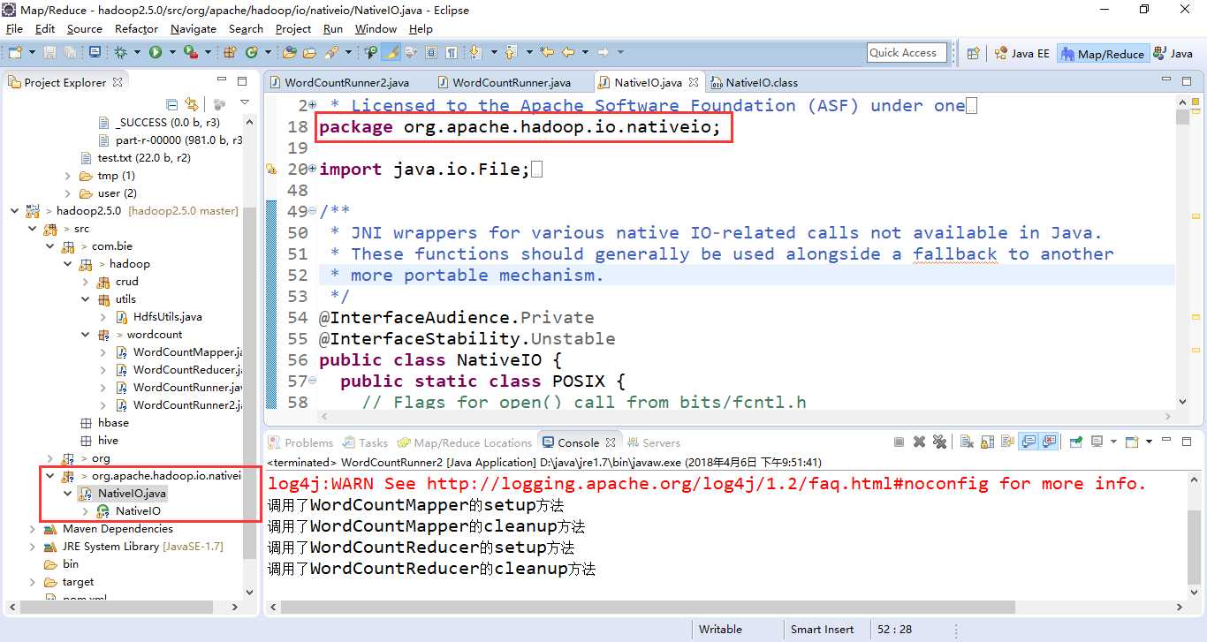Expand the crud package node
Viewport: 1207px width, 642px height.
(85, 282)
